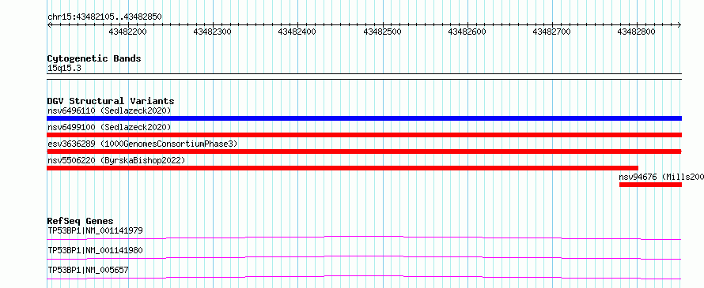The width and height of the screenshot is (704, 288).
Task: Open the nsv5506220 (ByrskaBishop2022) variant label
Action: click(x=115, y=160)
